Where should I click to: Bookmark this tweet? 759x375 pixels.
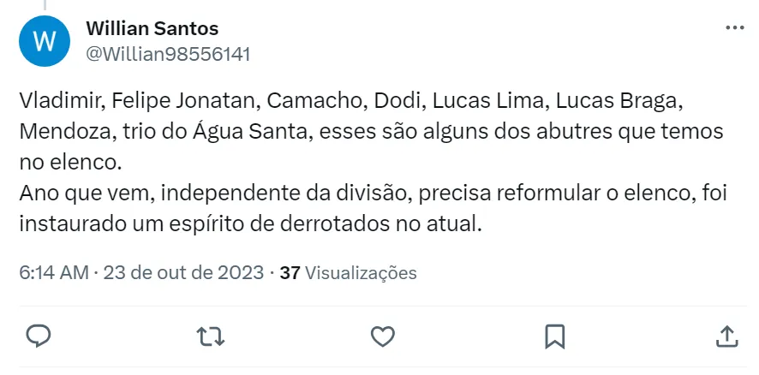coord(554,335)
